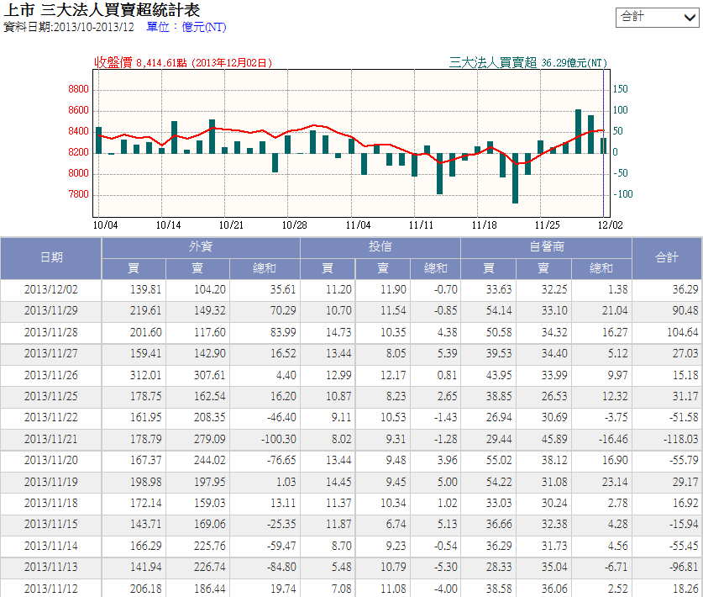Click the 10/04 label on chart axis
703x597 pixels.
pyautogui.click(x=105, y=225)
